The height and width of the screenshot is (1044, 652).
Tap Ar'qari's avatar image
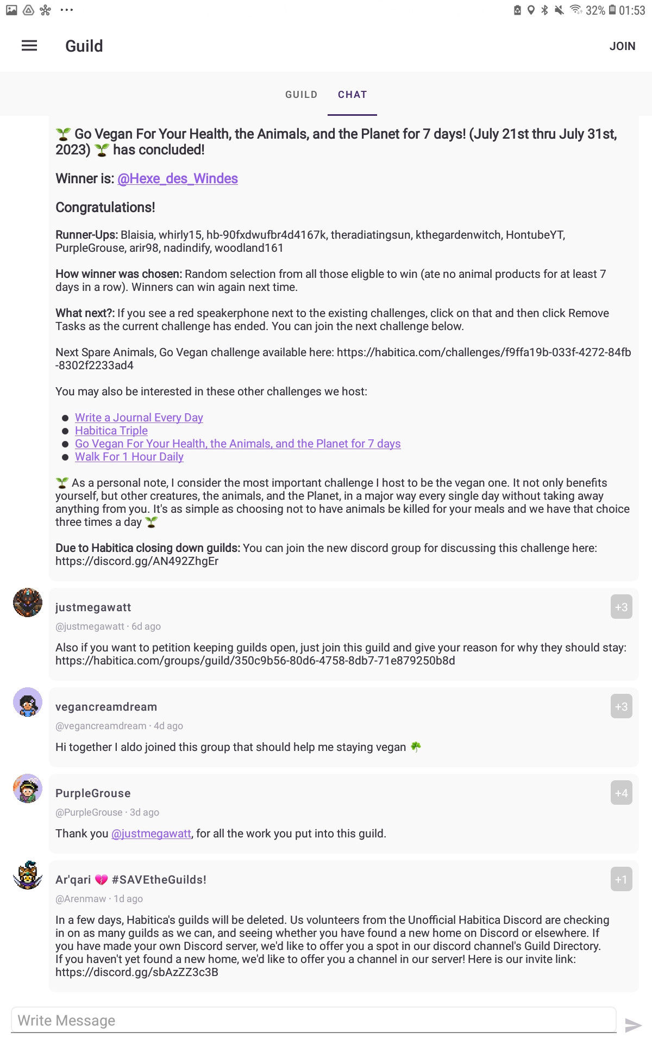coord(28,875)
